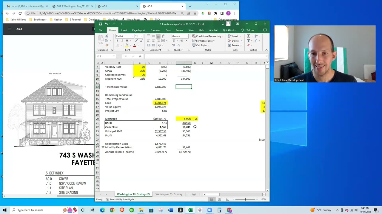Click the Clear eraser icon in Editing
Image resolution: width=382 pixels, height=214 pixels.
(x=248, y=45)
